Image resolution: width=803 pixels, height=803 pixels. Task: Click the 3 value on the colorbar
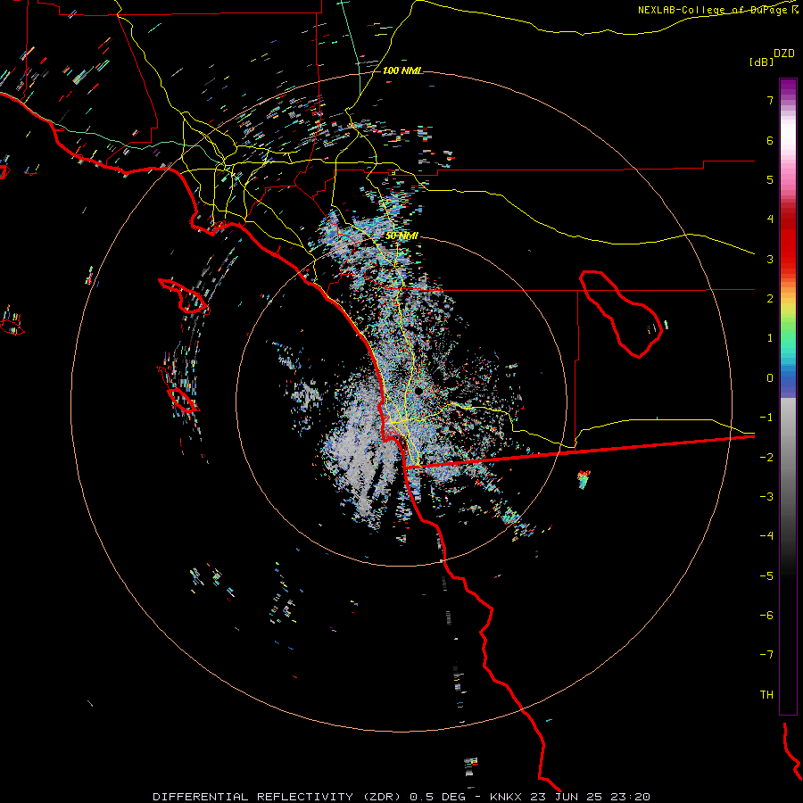[770, 259]
